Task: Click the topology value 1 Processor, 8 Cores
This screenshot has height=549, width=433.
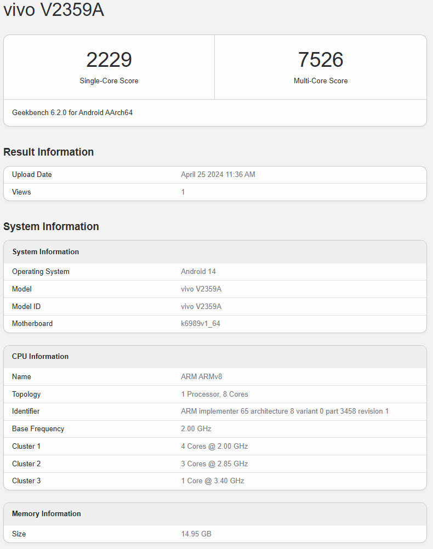Action: [214, 394]
